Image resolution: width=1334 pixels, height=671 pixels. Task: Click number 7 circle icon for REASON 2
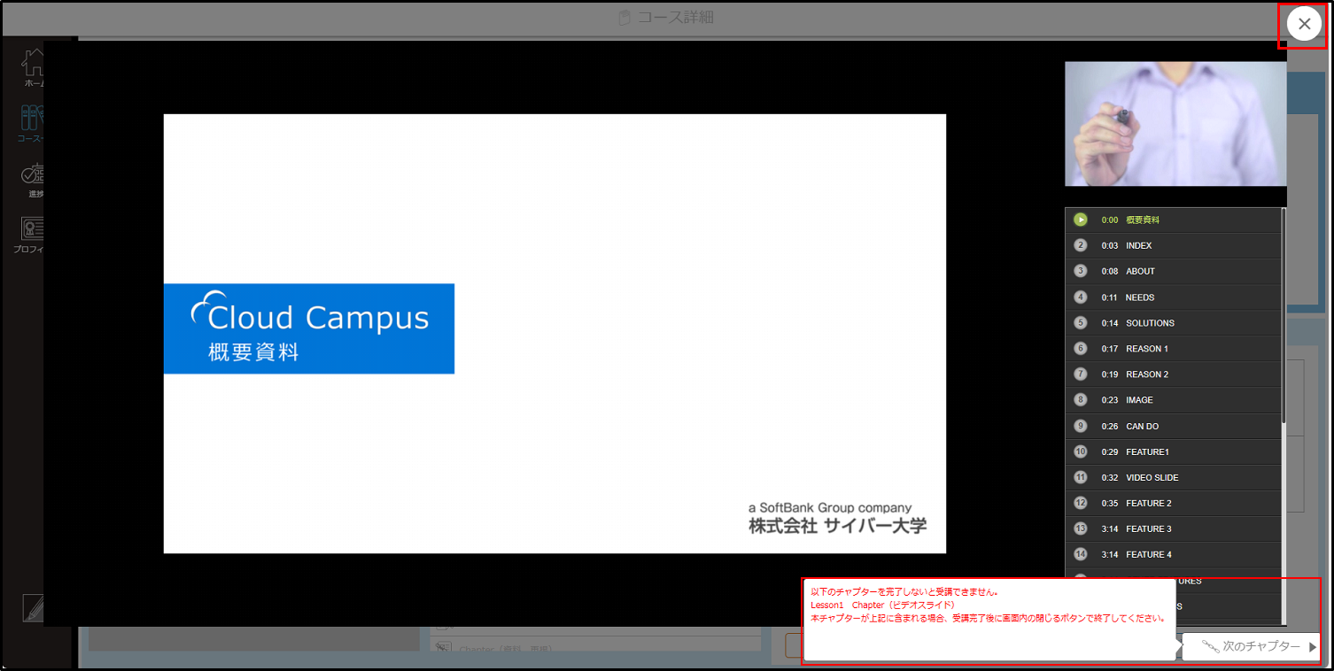(1080, 374)
